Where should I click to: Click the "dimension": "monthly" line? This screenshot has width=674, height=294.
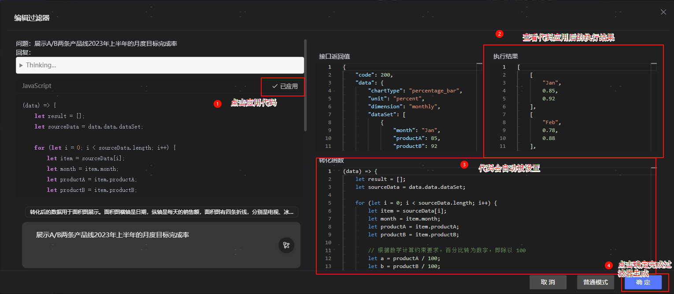tap(404, 107)
